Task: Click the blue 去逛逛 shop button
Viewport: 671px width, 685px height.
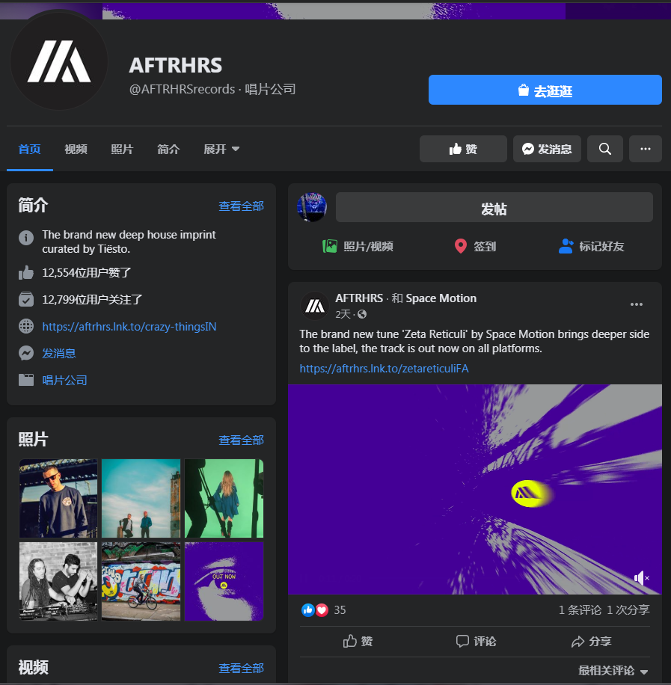Action: coord(545,90)
